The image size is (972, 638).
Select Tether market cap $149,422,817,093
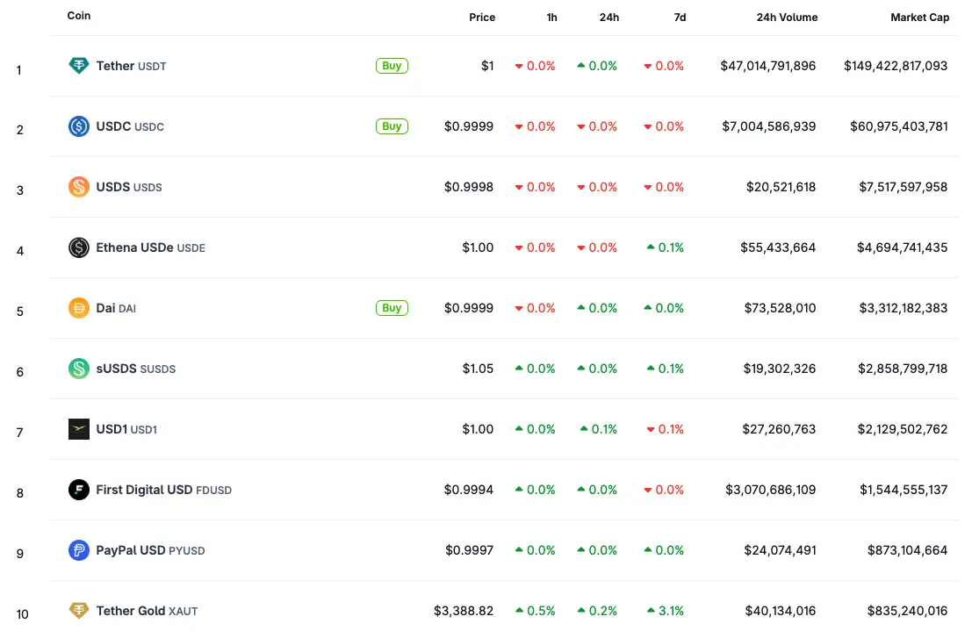click(895, 66)
